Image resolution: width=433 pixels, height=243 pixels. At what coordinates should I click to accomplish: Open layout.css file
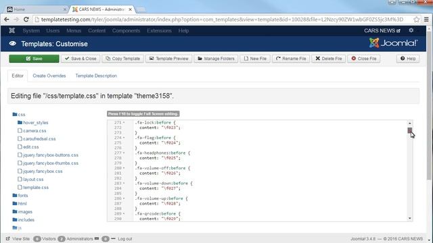click(30, 180)
